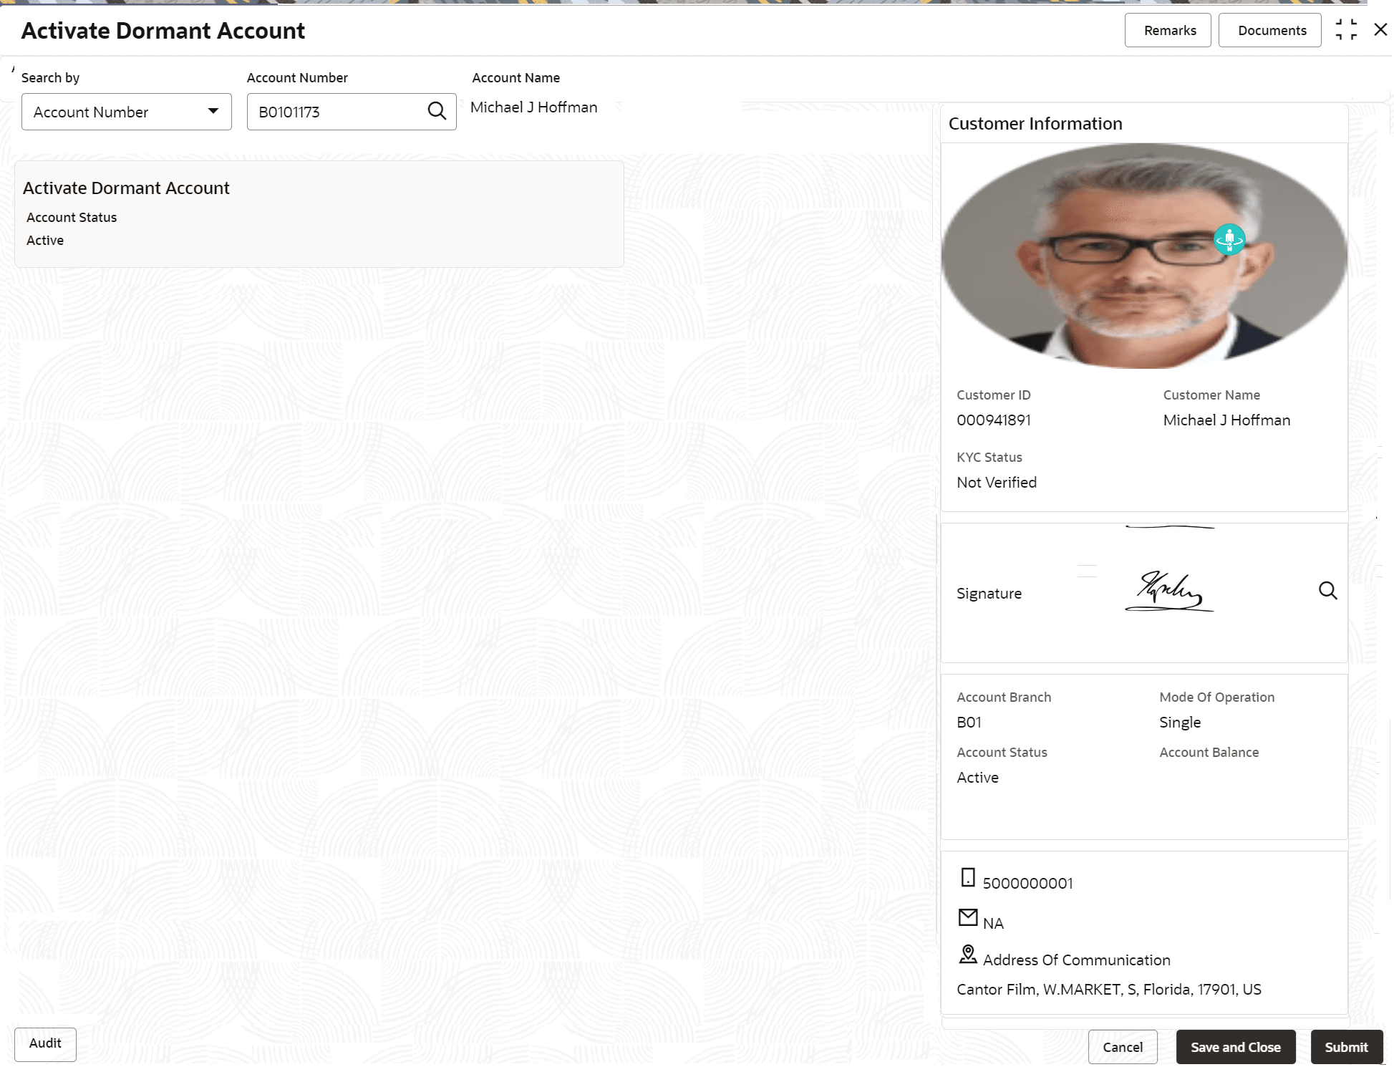This screenshot has width=1394, height=1067.
Task: Click the Address Of Communication text
Action: [x=1076, y=960]
